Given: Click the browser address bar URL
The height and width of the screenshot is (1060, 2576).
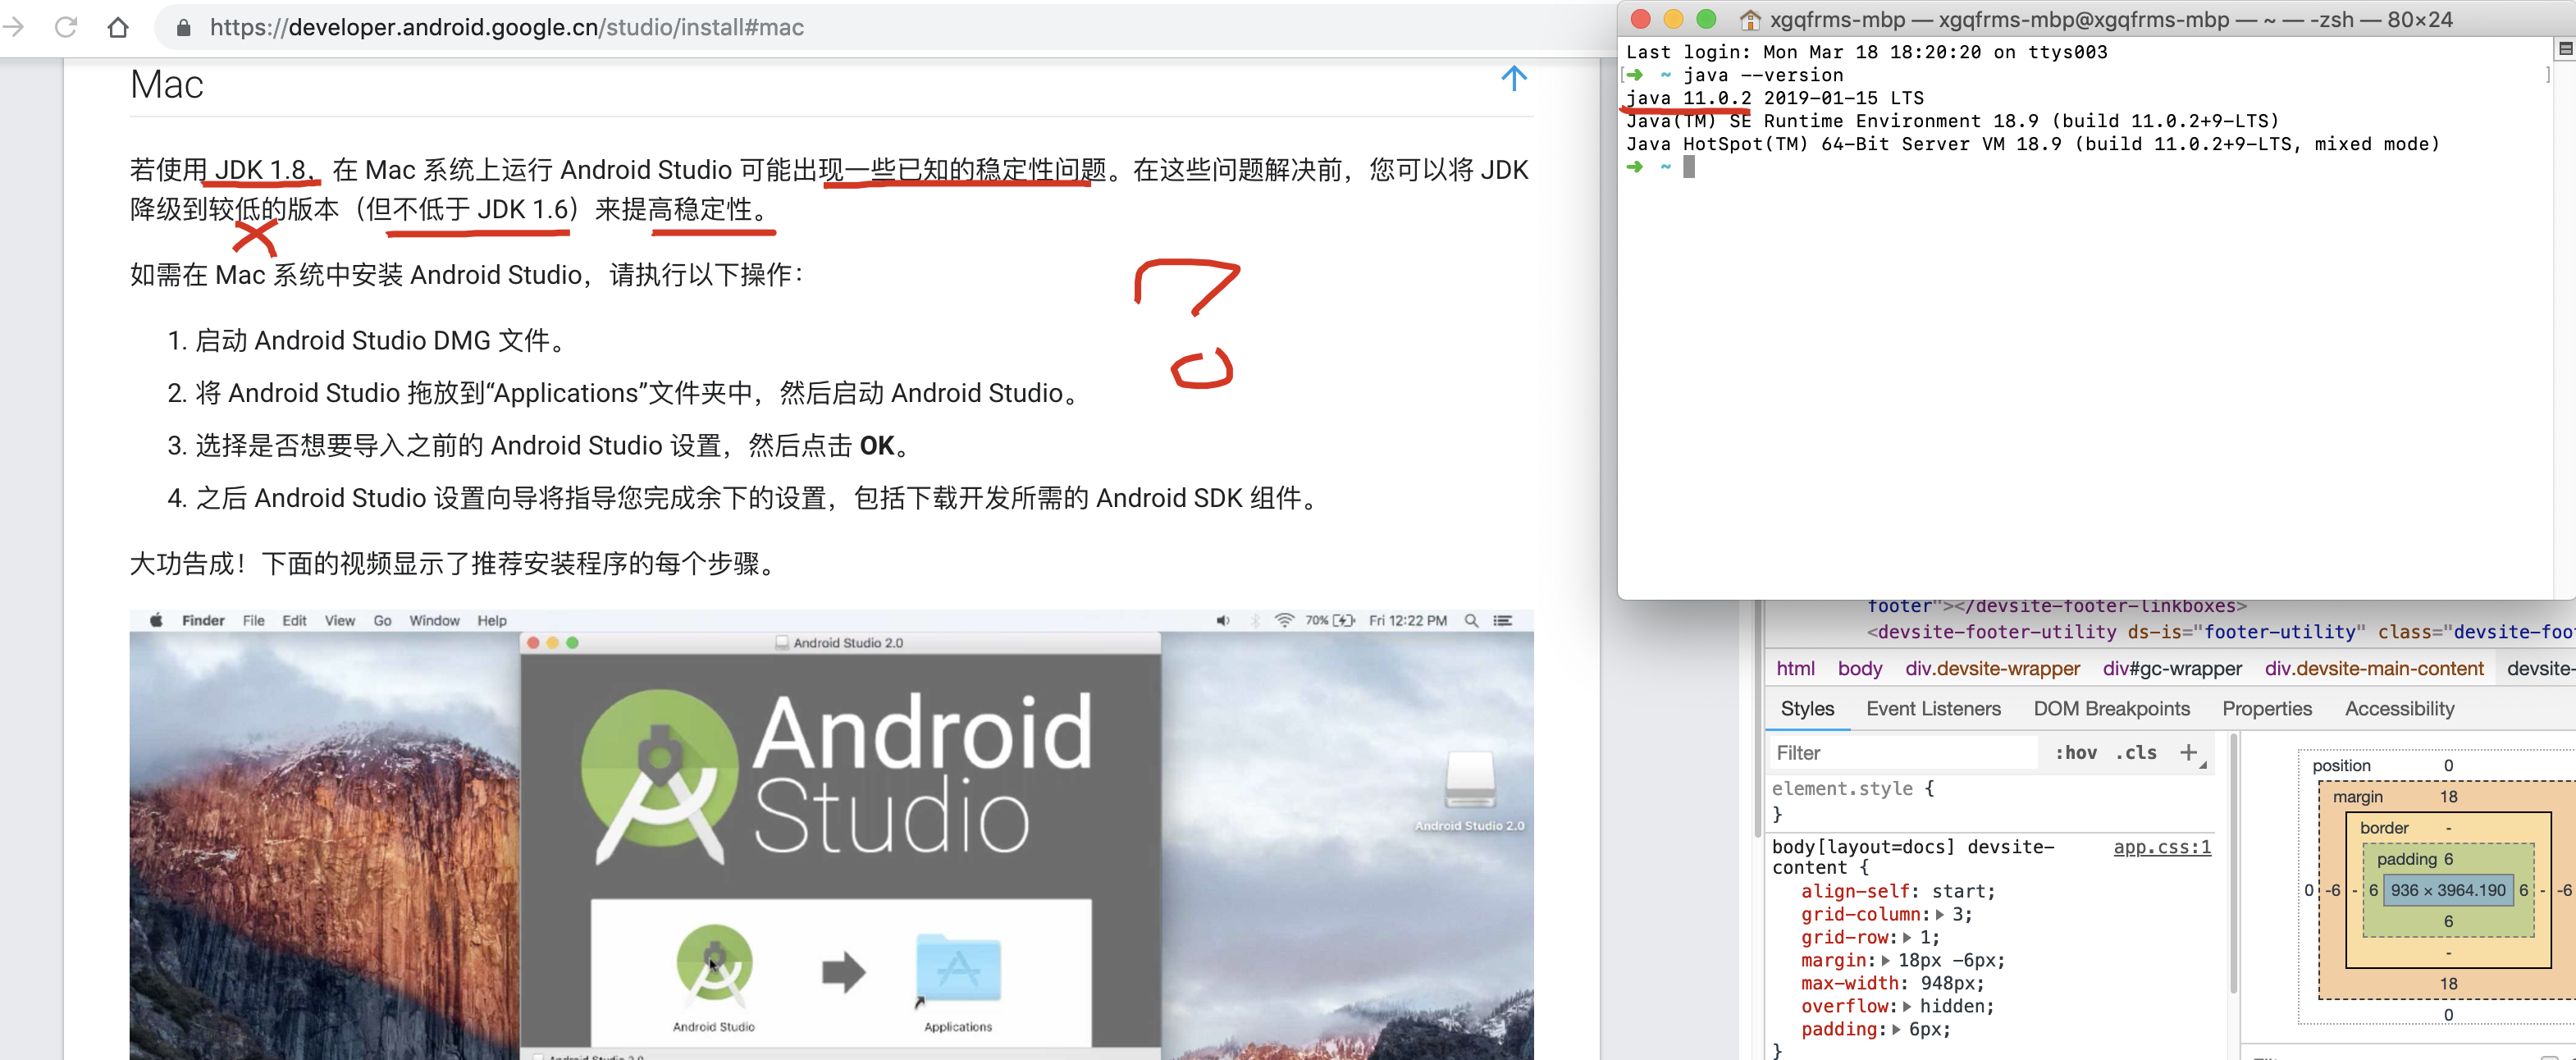Looking at the screenshot, I should pyautogui.click(x=506, y=27).
